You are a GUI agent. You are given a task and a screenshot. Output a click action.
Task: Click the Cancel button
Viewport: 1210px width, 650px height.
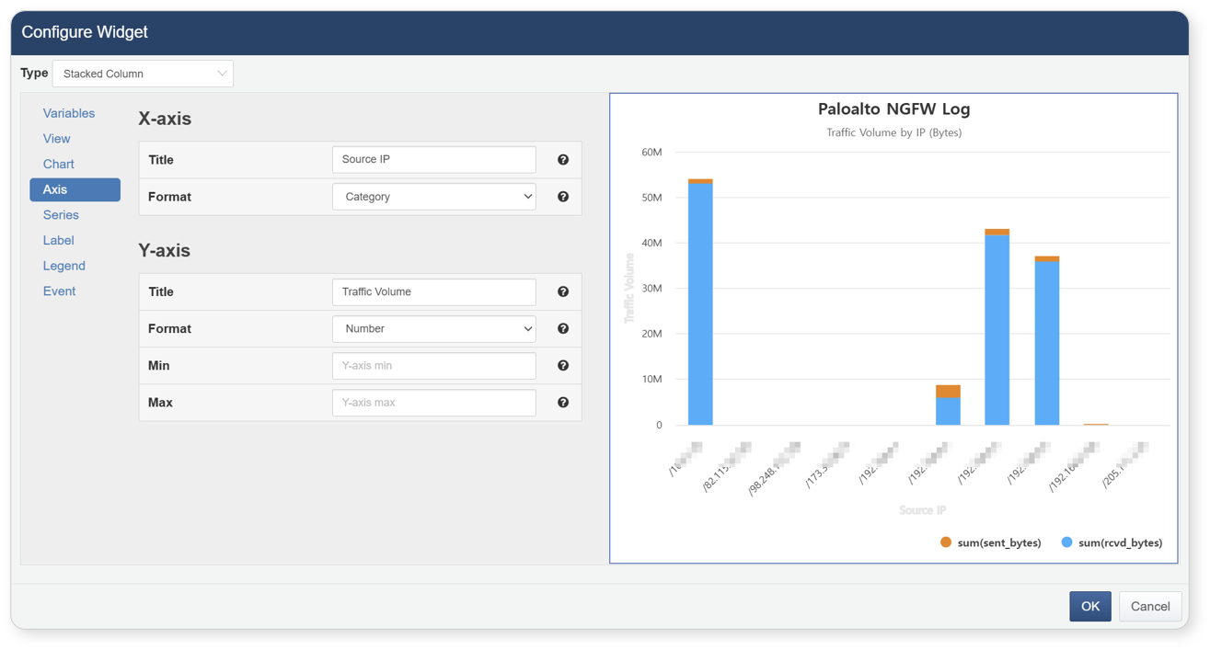coord(1150,607)
